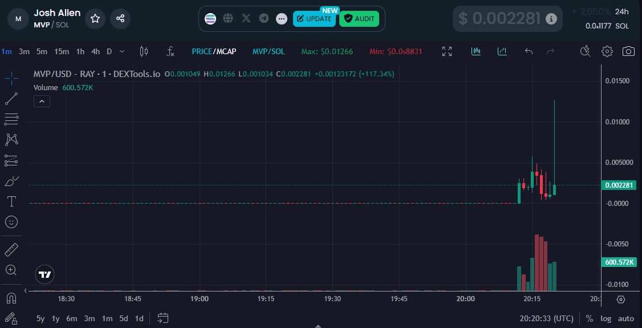
Task: Redo the chart action
Action: (551, 51)
